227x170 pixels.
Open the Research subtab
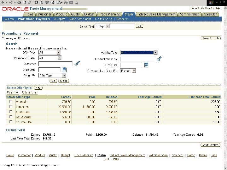point(122,19)
